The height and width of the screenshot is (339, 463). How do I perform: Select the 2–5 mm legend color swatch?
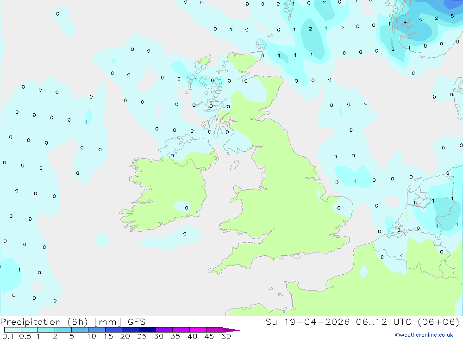point(63,330)
